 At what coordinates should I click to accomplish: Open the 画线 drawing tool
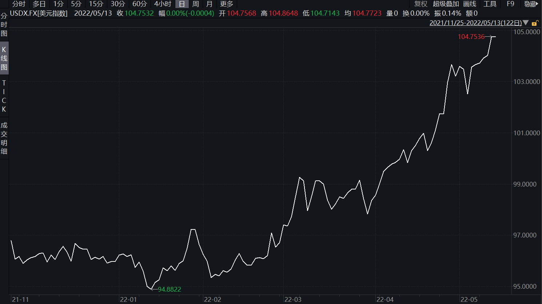click(470, 4)
